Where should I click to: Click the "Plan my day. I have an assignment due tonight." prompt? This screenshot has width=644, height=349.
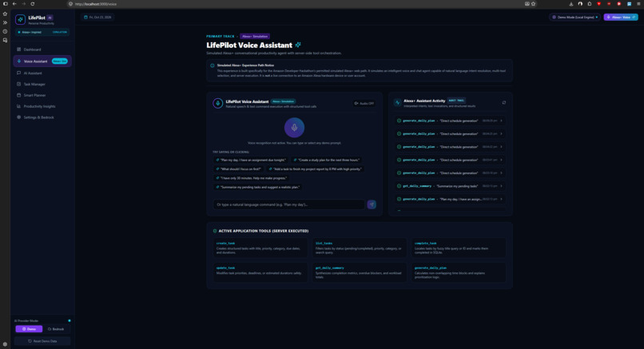[x=251, y=161]
